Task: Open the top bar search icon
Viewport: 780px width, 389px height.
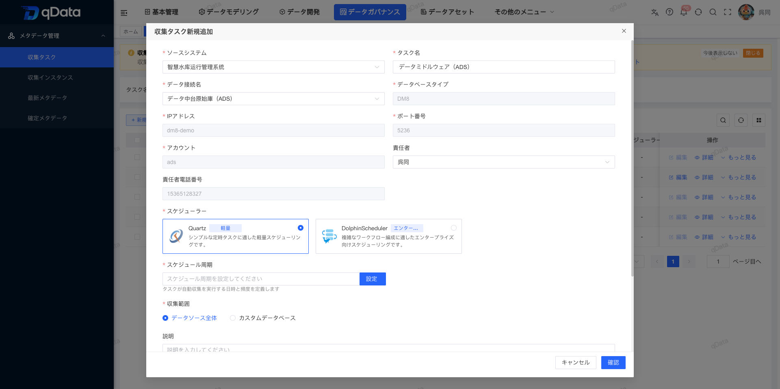Action: point(713,12)
